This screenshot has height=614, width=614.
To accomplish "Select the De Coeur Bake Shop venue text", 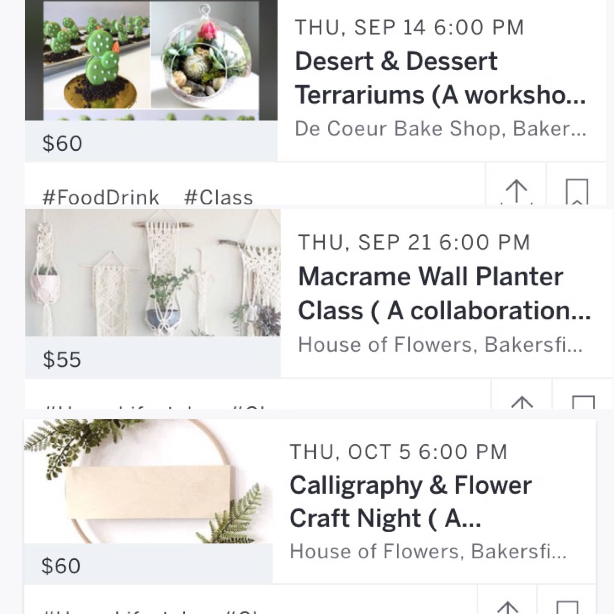I will tap(440, 129).
